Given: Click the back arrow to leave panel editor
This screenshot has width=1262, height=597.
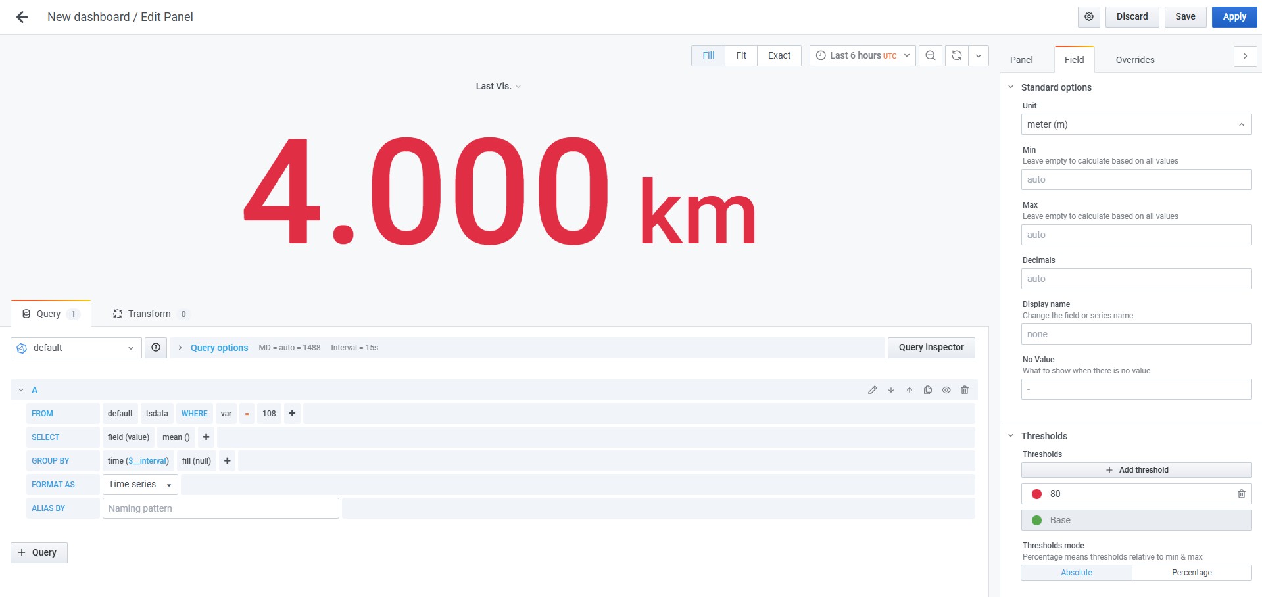Looking at the screenshot, I should [x=22, y=17].
